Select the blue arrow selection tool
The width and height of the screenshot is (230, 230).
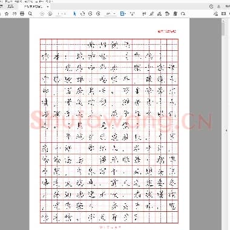[74, 14]
